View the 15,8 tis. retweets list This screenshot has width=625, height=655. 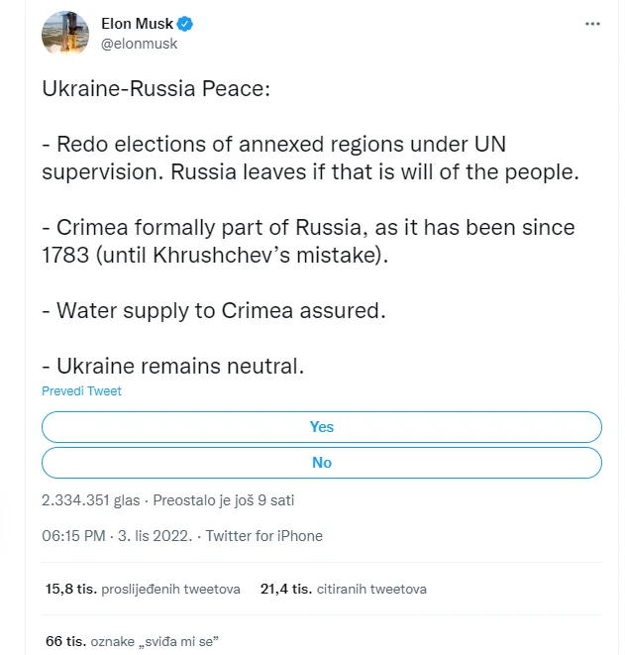point(143,589)
